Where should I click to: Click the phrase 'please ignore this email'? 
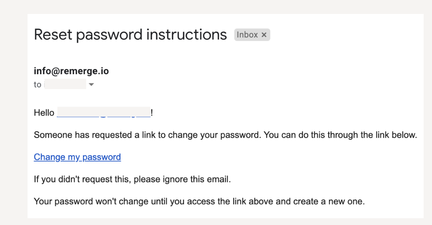[x=182, y=179]
